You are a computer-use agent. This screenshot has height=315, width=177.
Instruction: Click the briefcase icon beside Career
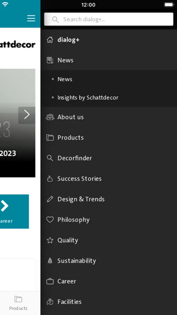click(x=50, y=281)
